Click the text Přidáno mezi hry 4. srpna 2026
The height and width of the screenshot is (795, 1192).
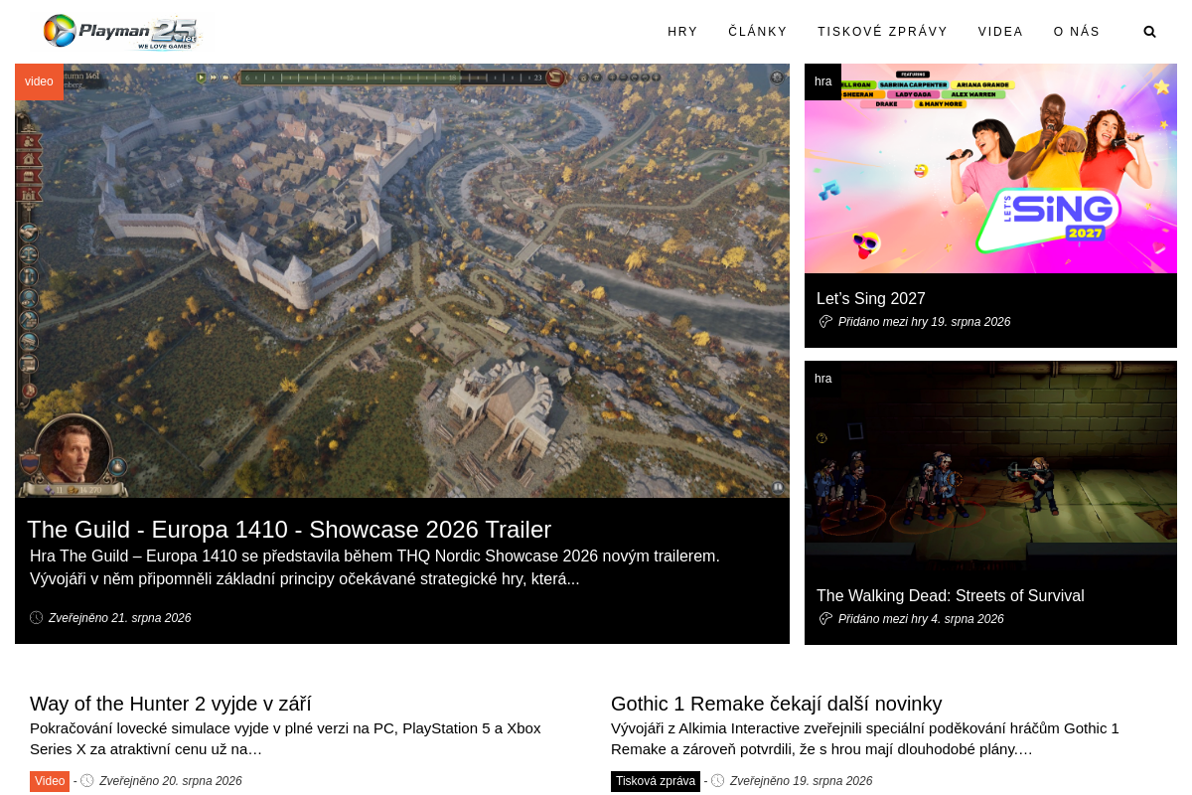[921, 619]
